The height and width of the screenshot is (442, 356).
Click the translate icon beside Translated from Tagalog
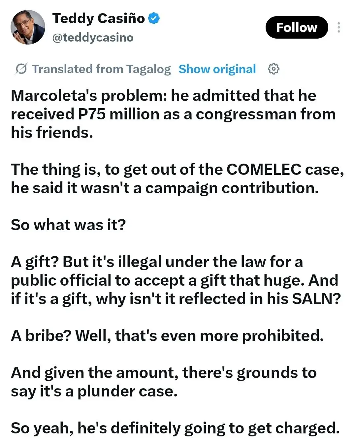tap(21, 69)
